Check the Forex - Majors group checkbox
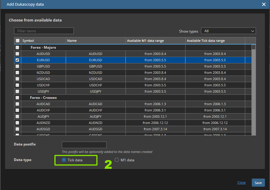The image size is (270, 190). click(x=17, y=47)
